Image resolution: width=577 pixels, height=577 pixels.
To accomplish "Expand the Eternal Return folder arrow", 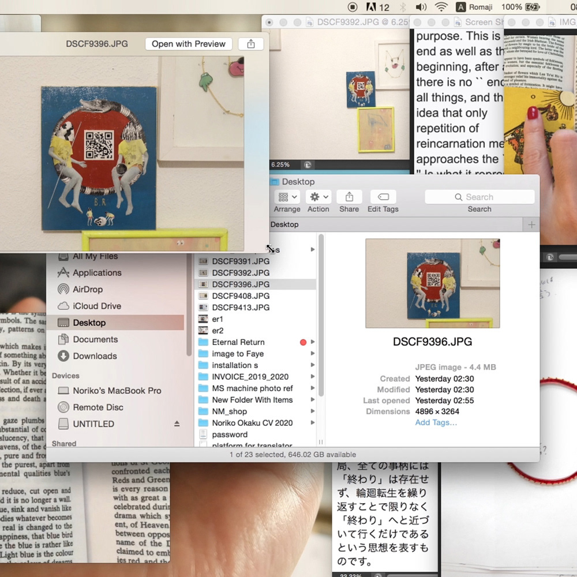I will pos(312,342).
